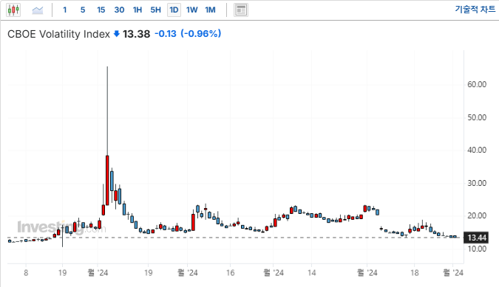Click the CBOE Volatility Index title

pyautogui.click(x=58, y=34)
